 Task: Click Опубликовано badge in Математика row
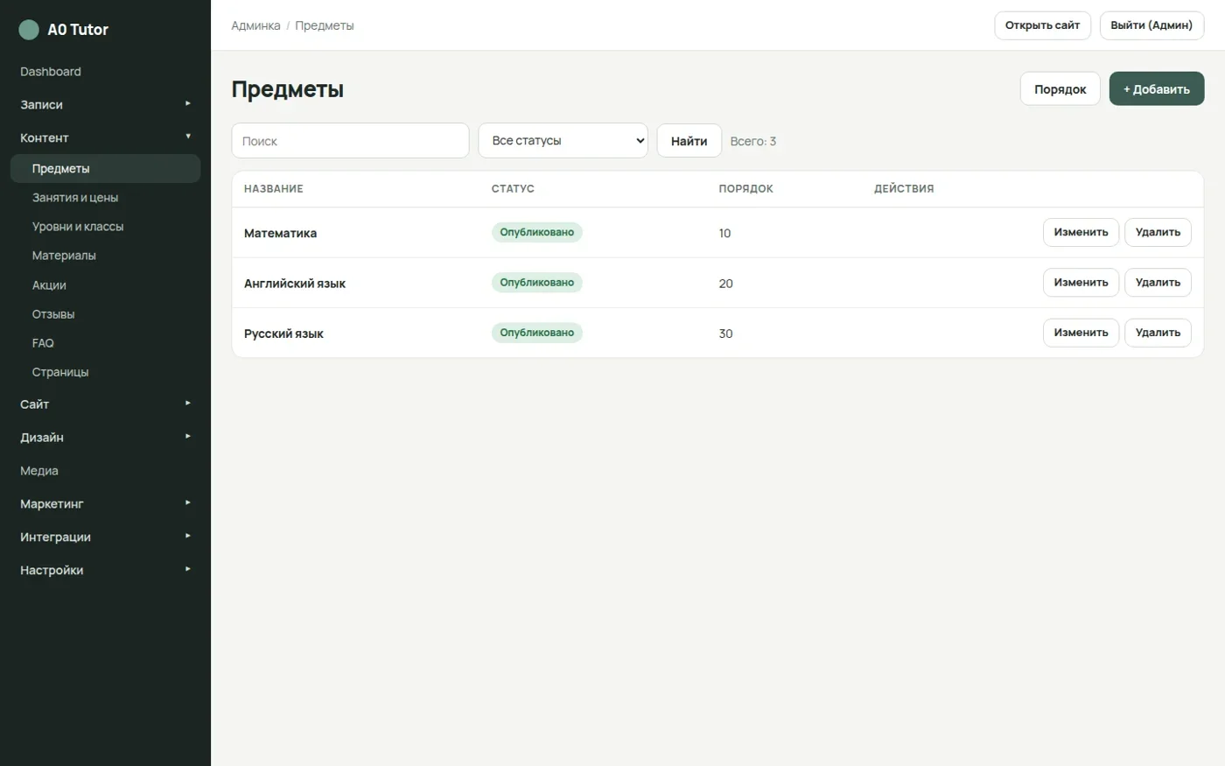click(537, 232)
